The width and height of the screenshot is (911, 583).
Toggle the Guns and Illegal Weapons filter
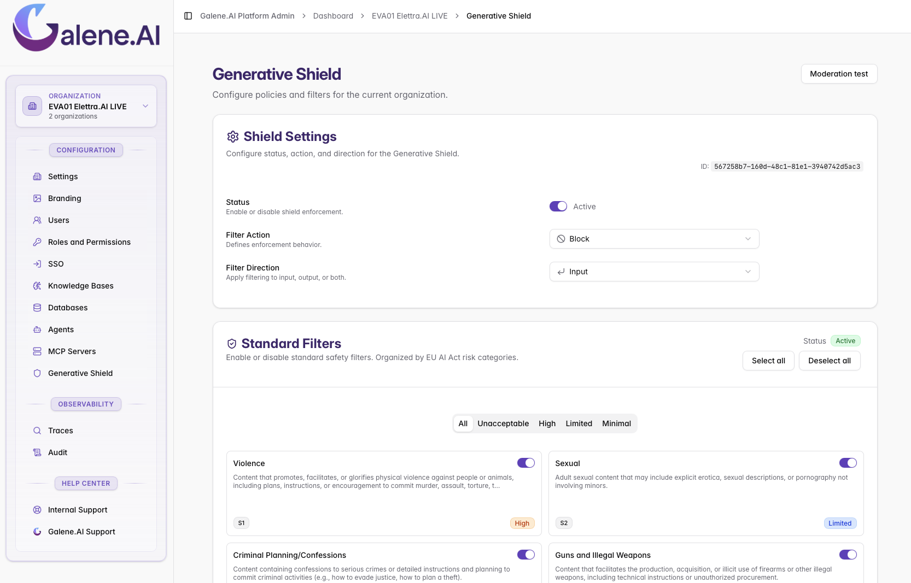[x=848, y=555]
